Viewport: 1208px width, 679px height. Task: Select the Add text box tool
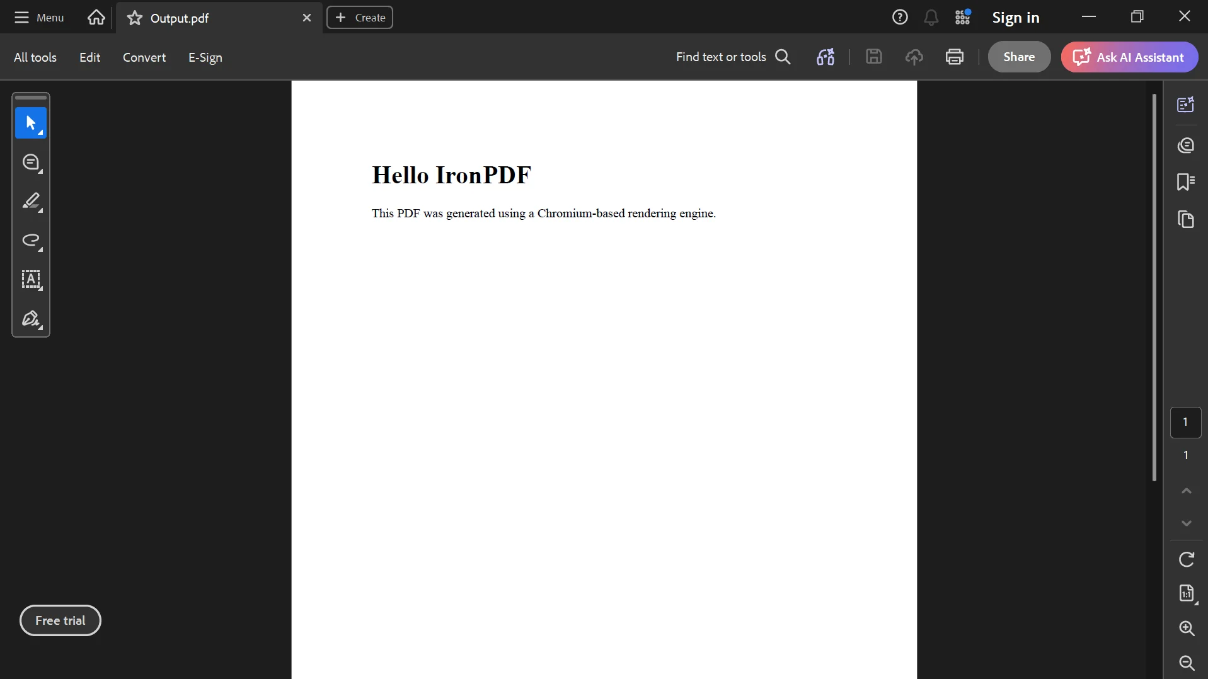31,280
